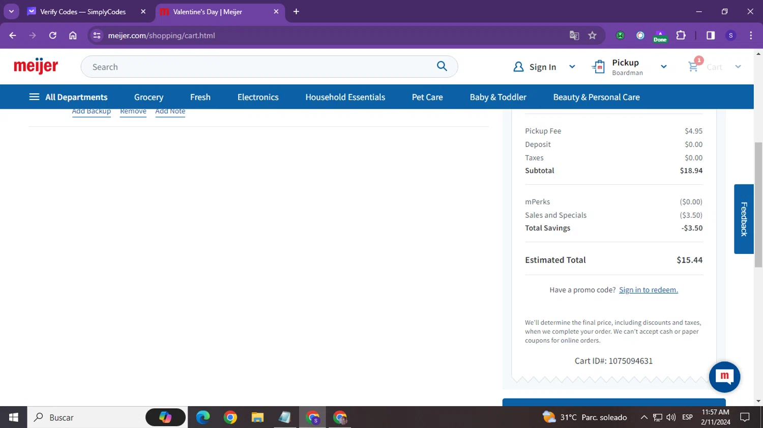
Task: Expand the Pickup location dropdown arrow
Action: 664,67
